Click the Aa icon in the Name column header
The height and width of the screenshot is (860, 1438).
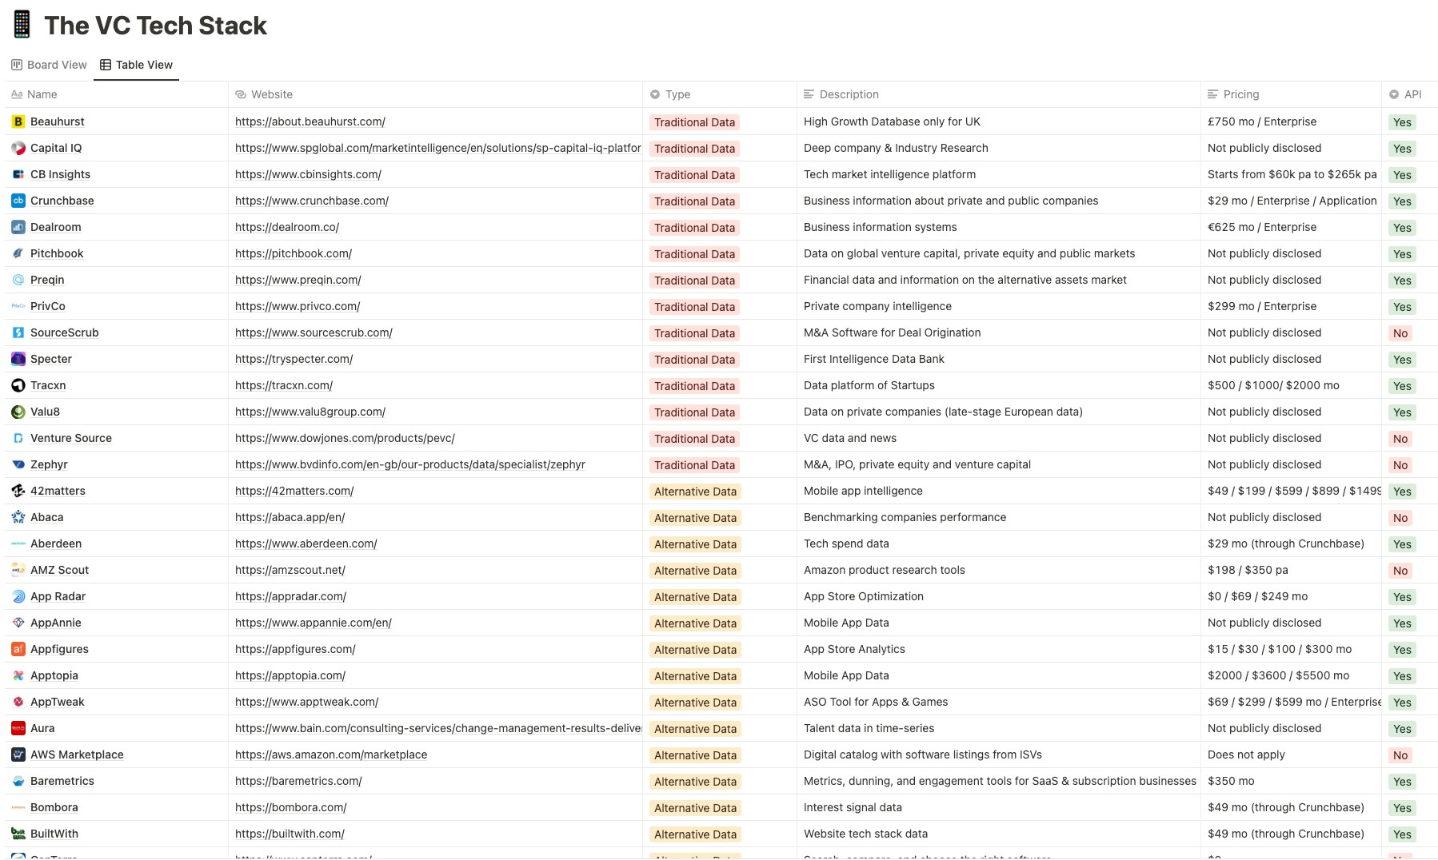[x=17, y=94]
